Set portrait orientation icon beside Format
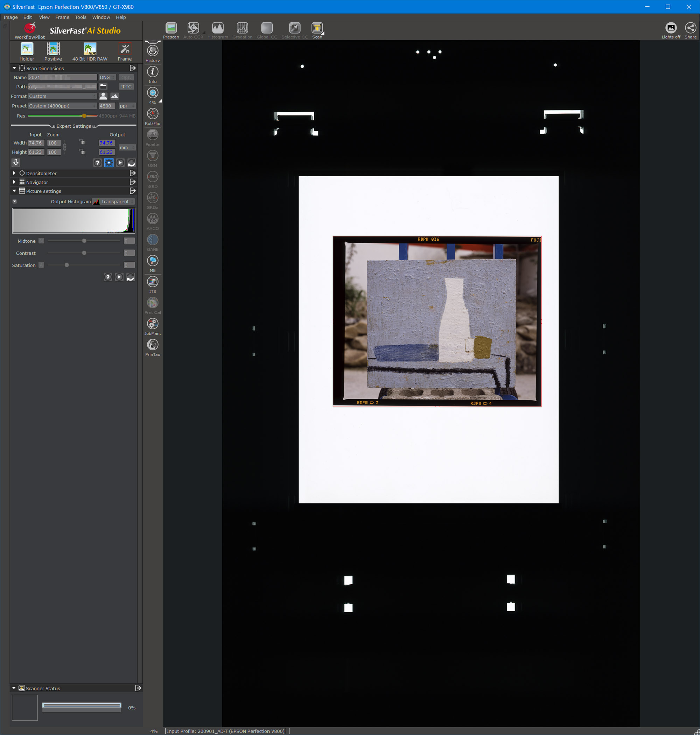700x735 pixels. [x=103, y=96]
